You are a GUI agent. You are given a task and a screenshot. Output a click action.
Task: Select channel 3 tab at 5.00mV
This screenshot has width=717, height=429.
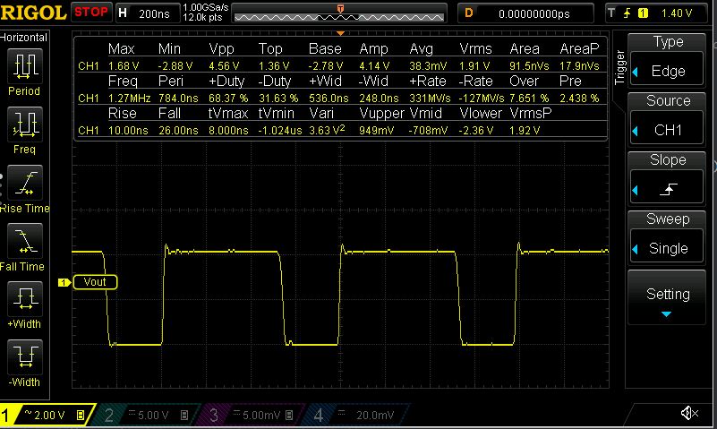[251, 416]
